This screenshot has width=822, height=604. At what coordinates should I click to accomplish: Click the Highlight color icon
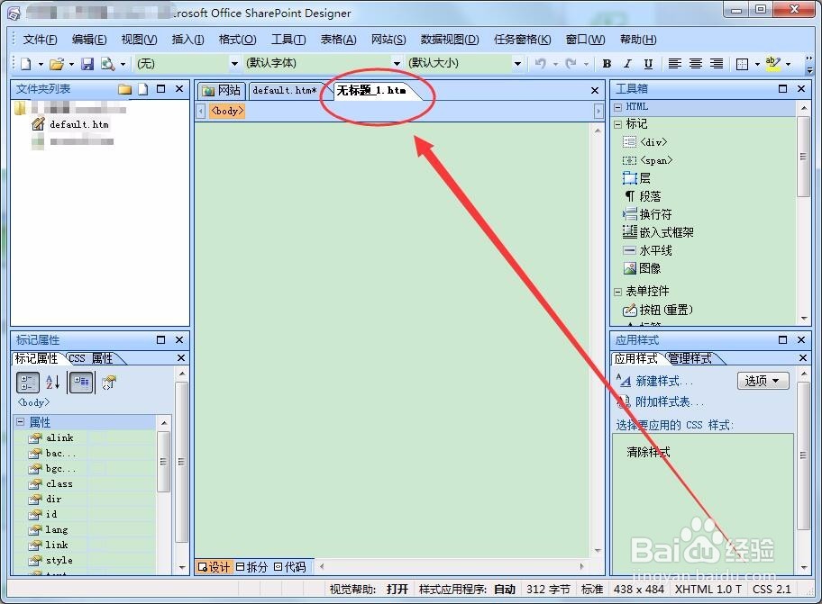pos(772,64)
